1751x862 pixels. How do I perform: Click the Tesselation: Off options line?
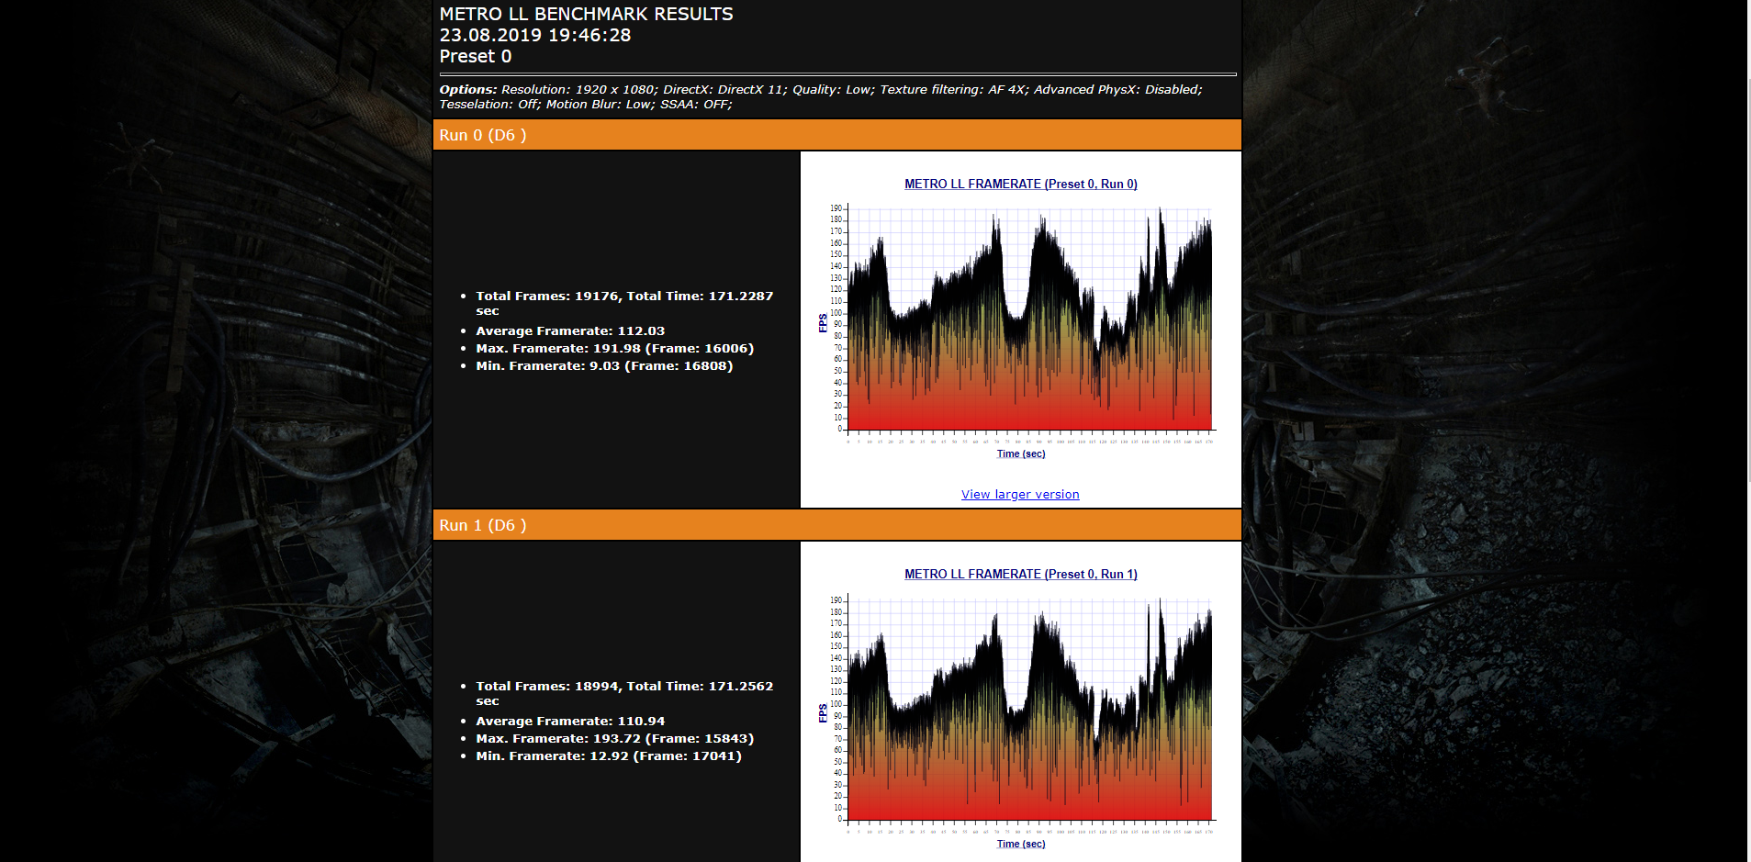tap(586, 104)
